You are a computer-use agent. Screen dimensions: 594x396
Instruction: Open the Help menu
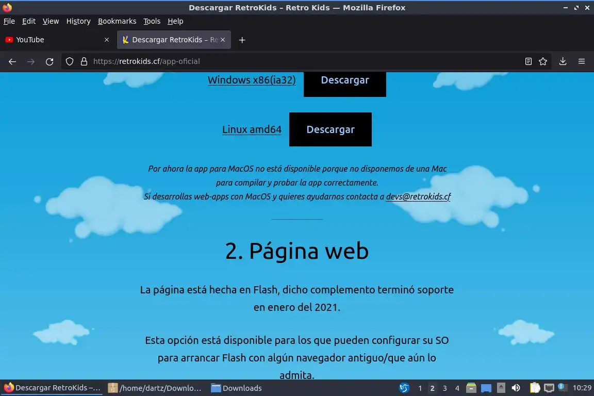pos(175,21)
